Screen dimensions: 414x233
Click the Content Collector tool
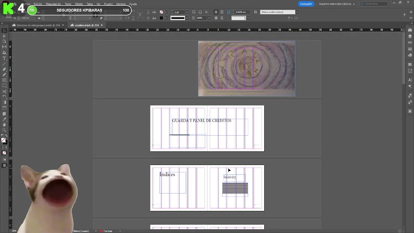tap(4, 52)
